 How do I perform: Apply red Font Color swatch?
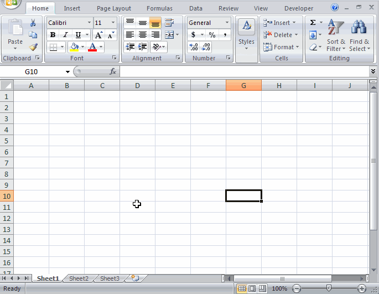click(92, 47)
